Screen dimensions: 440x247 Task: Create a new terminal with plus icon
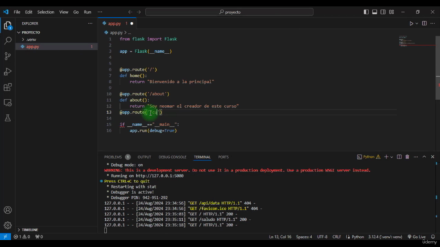386,157
